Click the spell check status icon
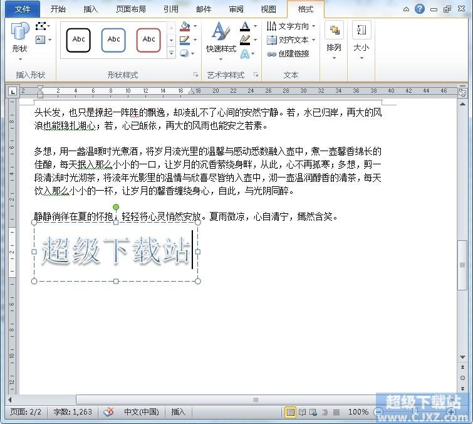The height and width of the screenshot is (424, 473). pyautogui.click(x=109, y=412)
